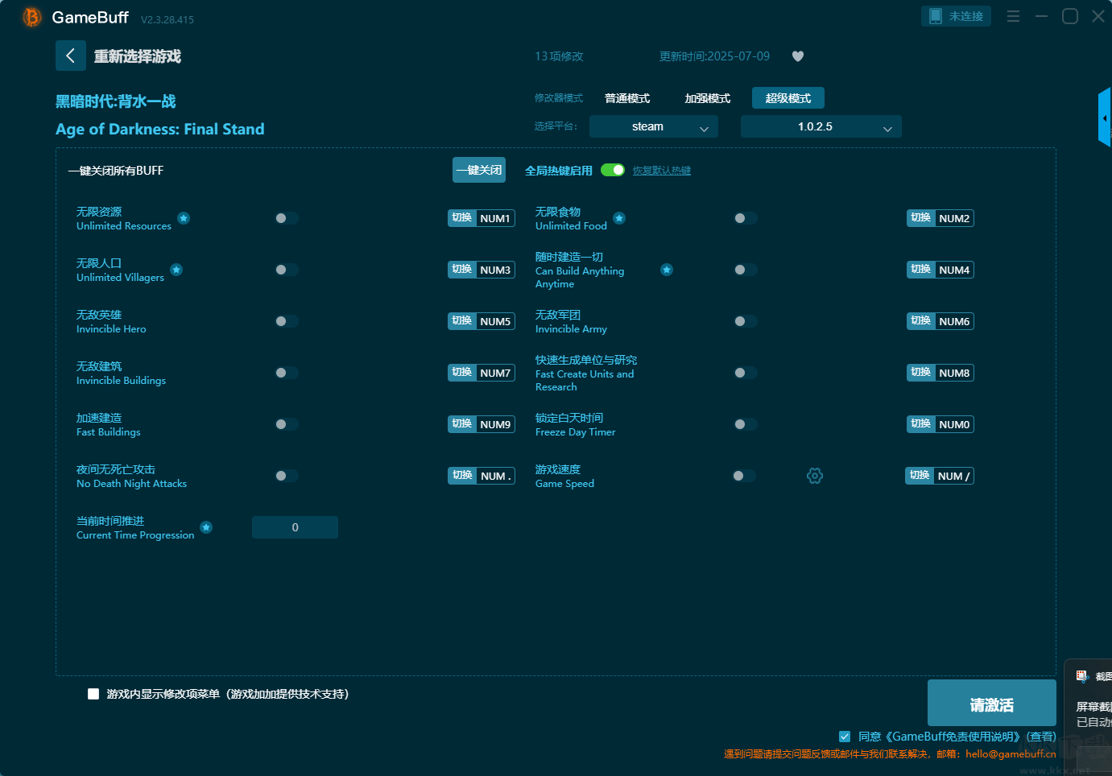Toggle Fast Buildings switch
The width and height of the screenshot is (1112, 776).
(x=286, y=424)
